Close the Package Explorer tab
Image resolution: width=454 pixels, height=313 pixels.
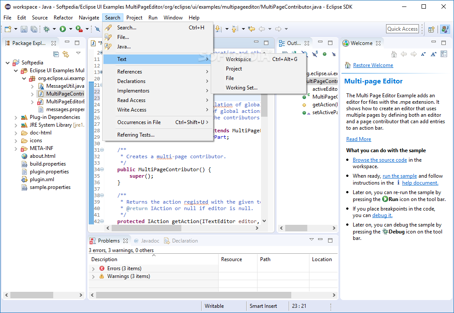pos(54,43)
